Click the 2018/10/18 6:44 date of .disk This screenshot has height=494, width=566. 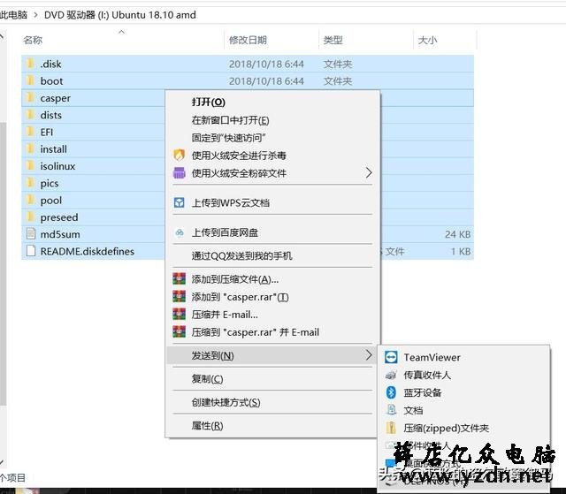[266, 65]
